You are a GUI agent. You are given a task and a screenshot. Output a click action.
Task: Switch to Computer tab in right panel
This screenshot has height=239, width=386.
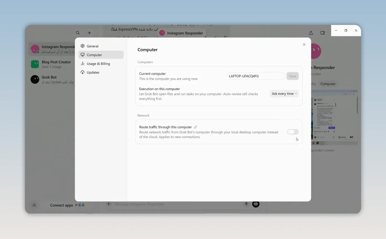(x=328, y=84)
